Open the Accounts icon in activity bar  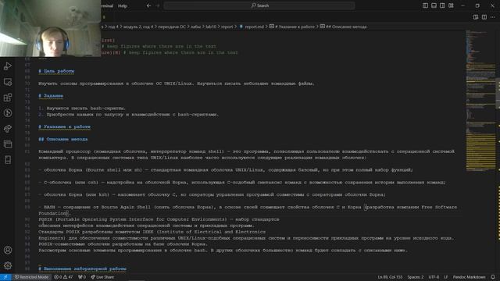8,250
